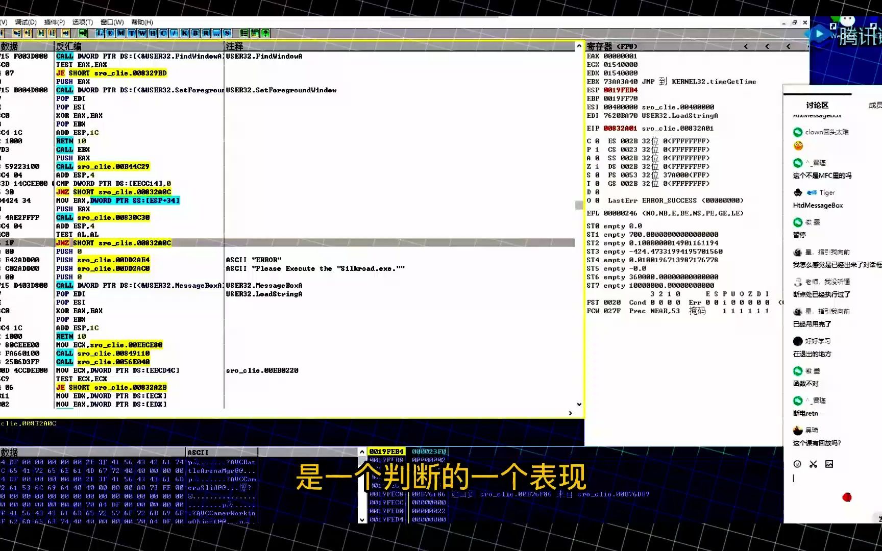Switch to the 讨论区 discussion tab
882x551 pixels.
[817, 105]
